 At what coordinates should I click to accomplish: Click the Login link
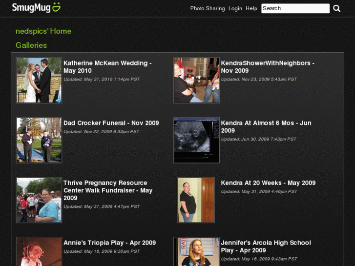point(235,8)
